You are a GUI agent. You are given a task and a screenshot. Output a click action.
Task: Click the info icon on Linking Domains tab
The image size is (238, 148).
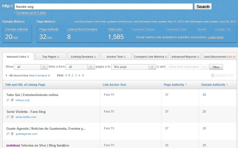[x=95, y=56]
